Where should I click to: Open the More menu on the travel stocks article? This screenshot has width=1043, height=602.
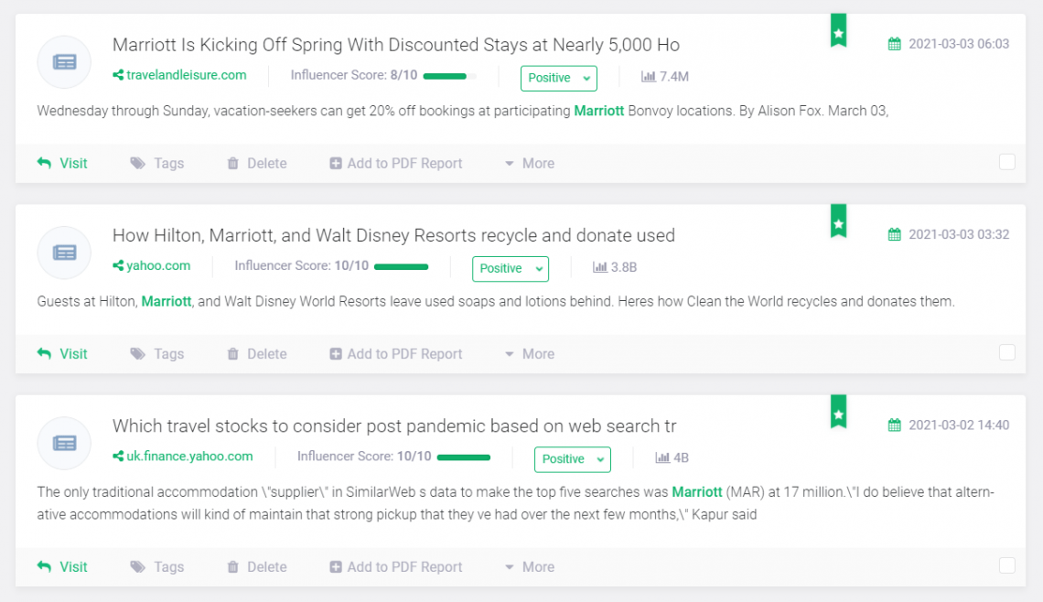click(x=530, y=567)
